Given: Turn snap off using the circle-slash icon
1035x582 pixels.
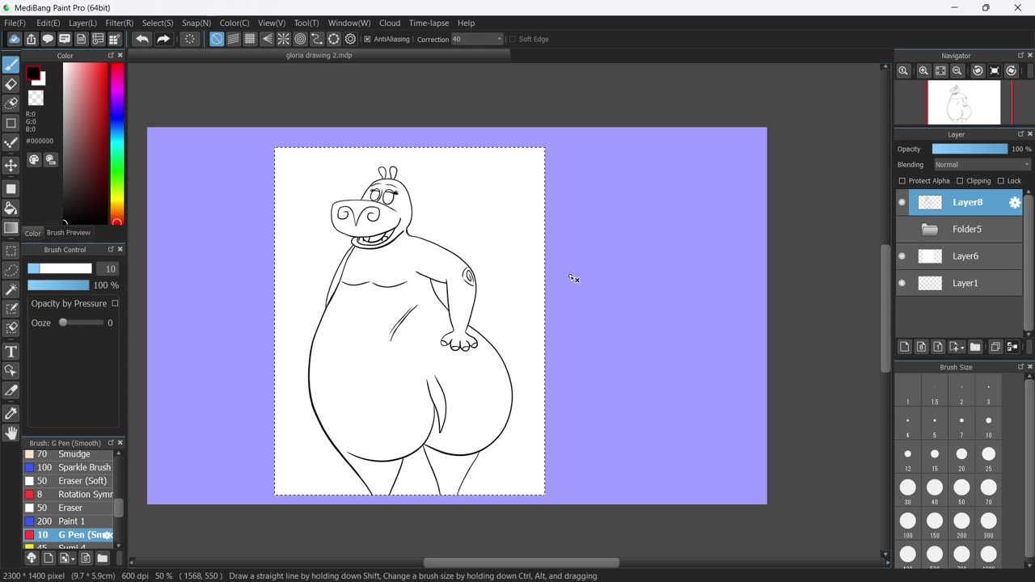Looking at the screenshot, I should [217, 39].
